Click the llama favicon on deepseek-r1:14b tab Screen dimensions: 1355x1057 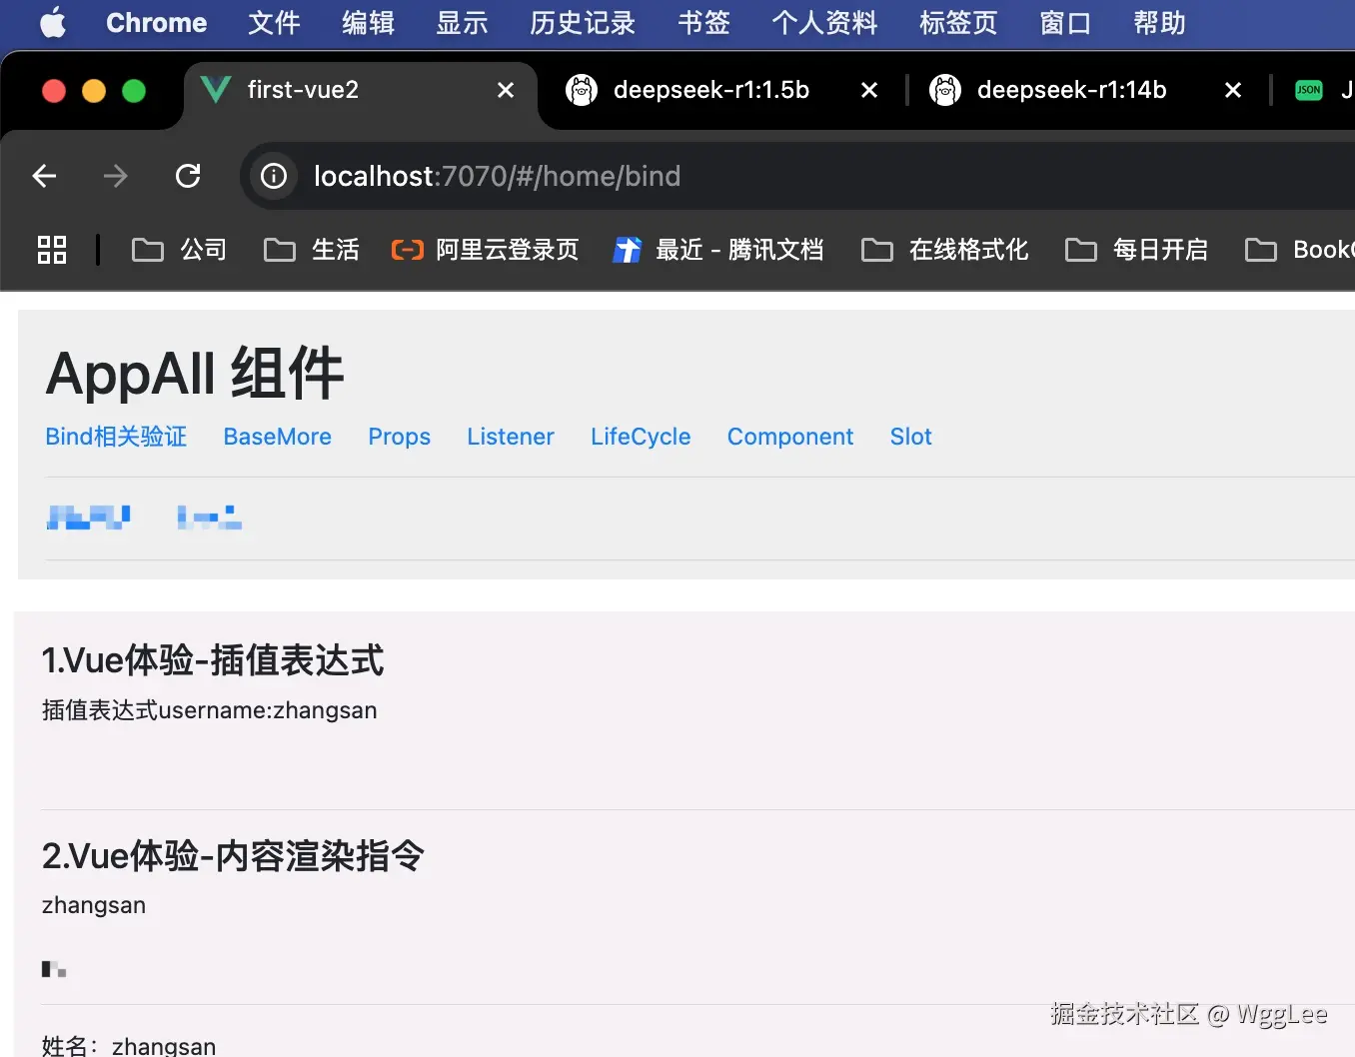point(945,90)
